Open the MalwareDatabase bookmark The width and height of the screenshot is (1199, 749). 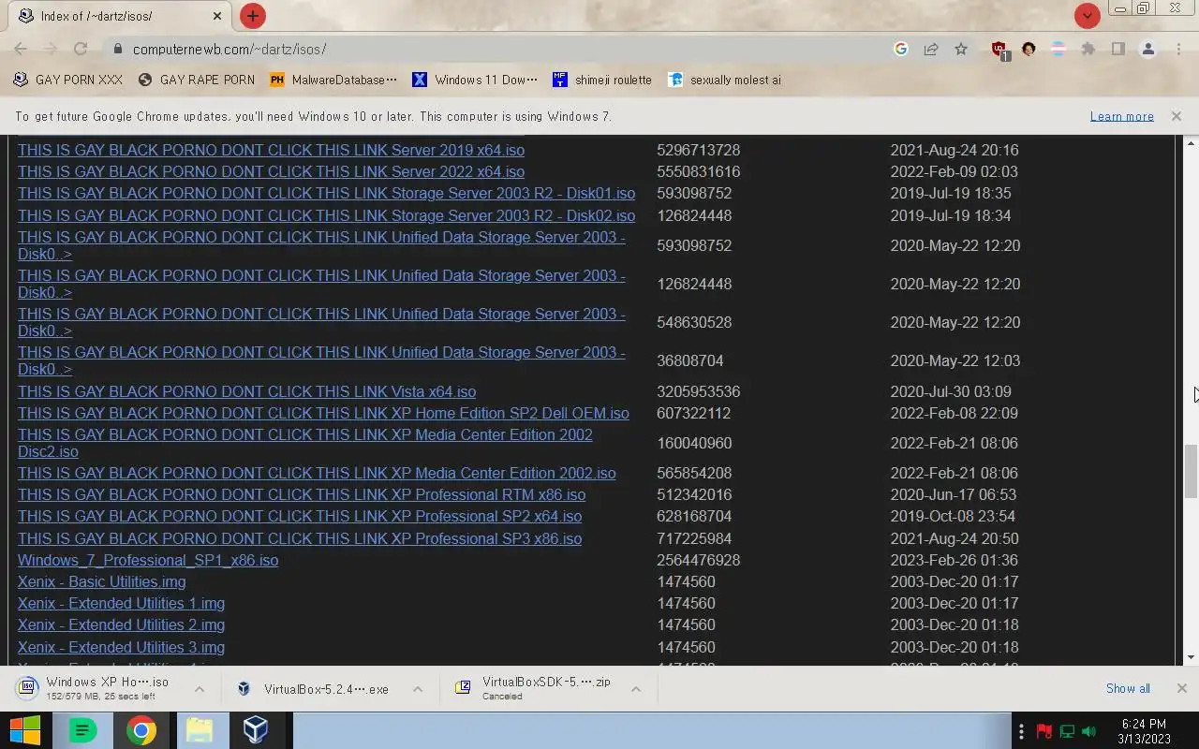(333, 80)
